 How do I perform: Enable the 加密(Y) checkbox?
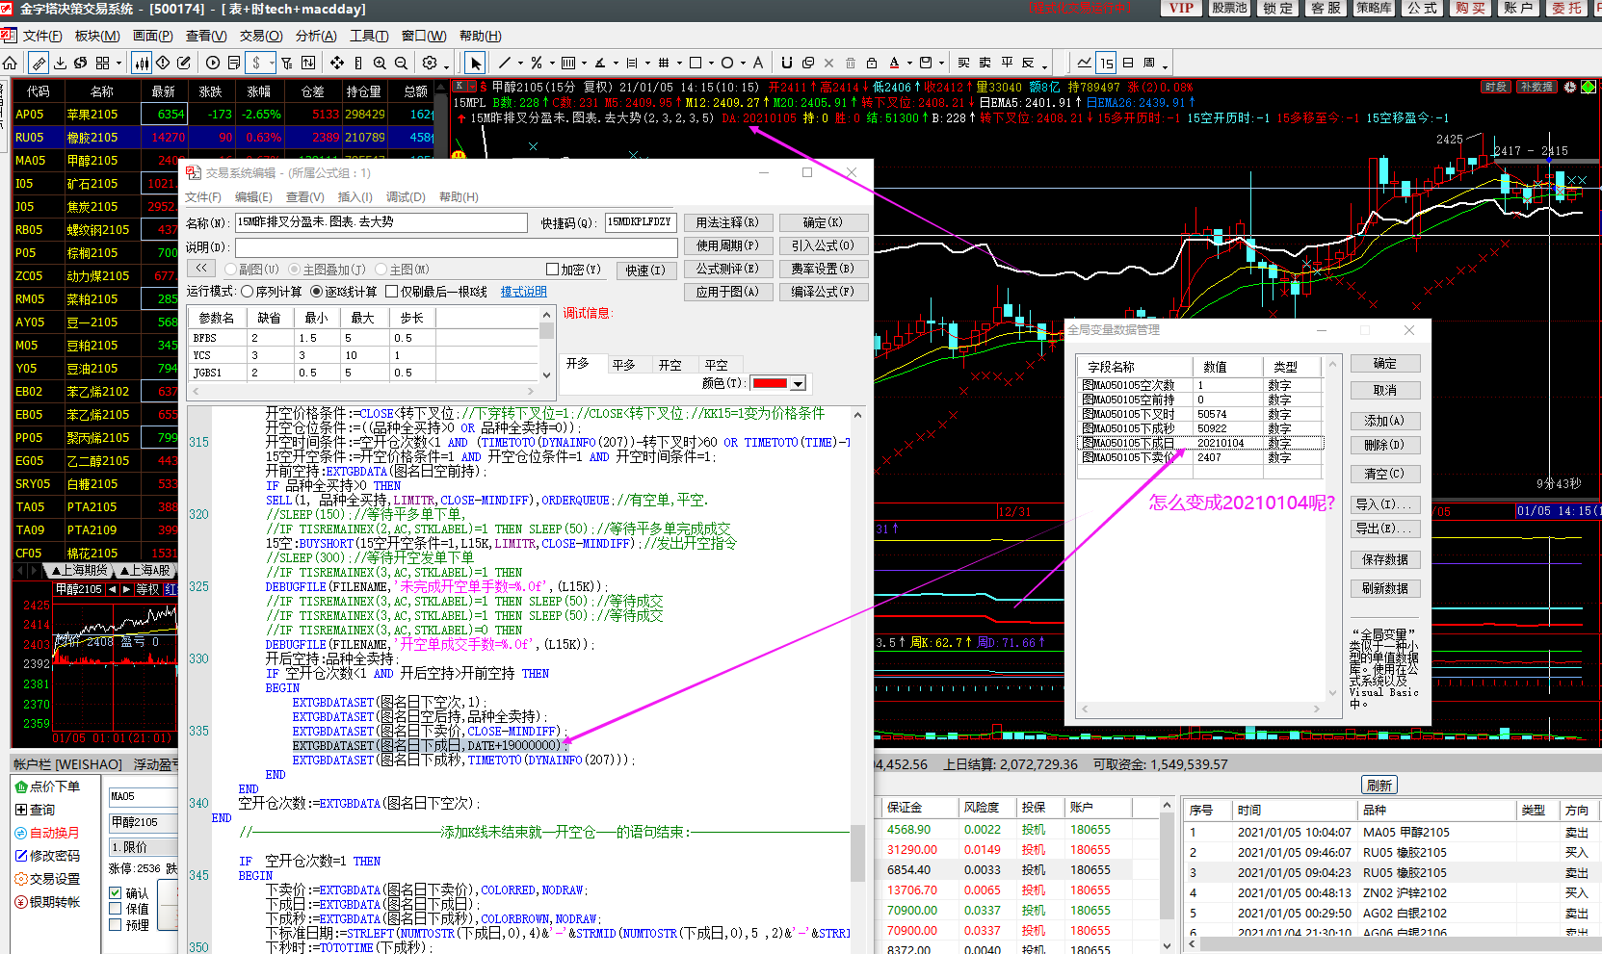(552, 270)
